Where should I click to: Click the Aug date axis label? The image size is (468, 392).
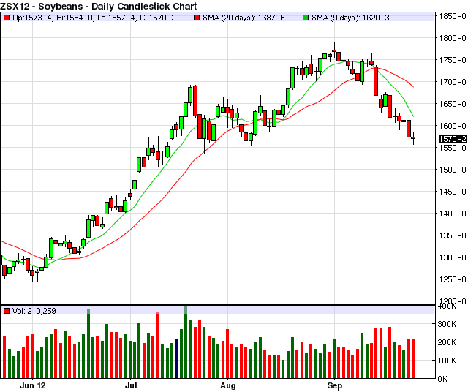pyautogui.click(x=228, y=385)
